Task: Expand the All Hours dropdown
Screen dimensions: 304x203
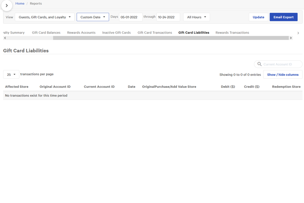Action: tap(196, 17)
